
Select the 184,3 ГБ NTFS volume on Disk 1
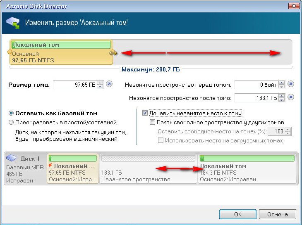point(247,168)
